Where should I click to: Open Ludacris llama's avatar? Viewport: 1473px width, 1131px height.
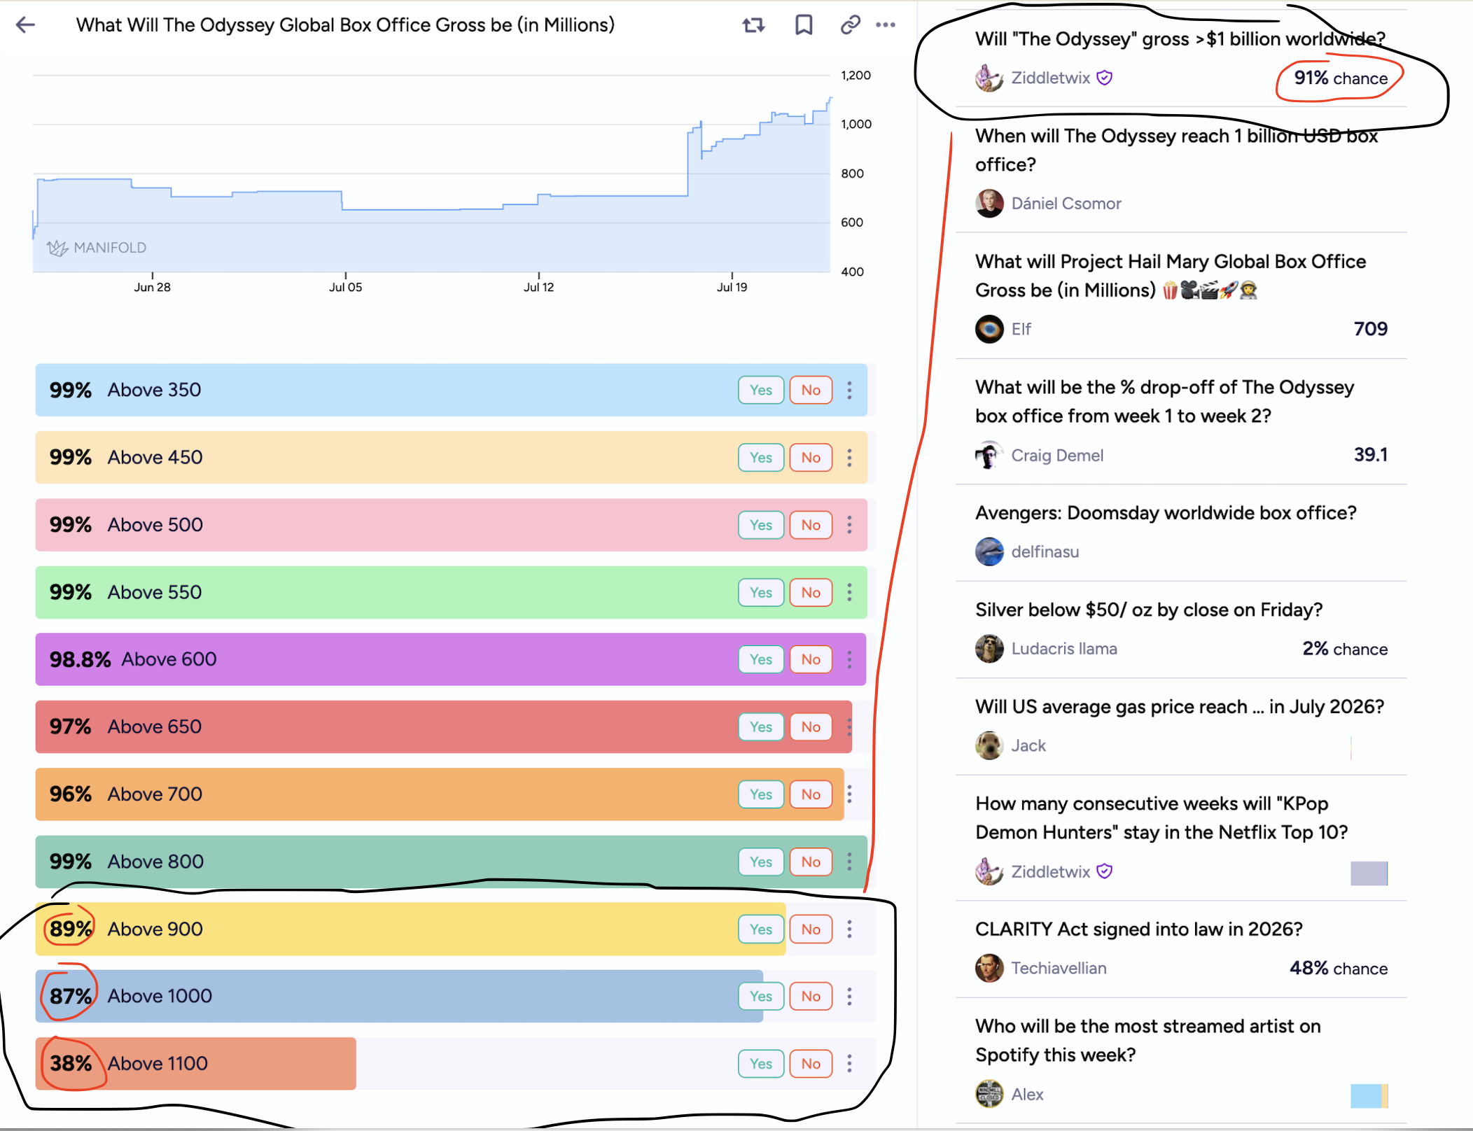point(989,649)
